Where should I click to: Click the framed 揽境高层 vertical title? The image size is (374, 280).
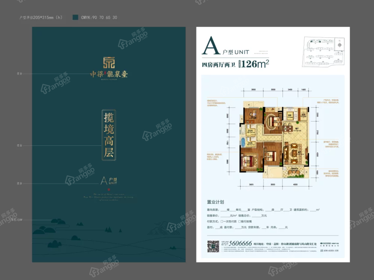pyautogui.click(x=108, y=135)
